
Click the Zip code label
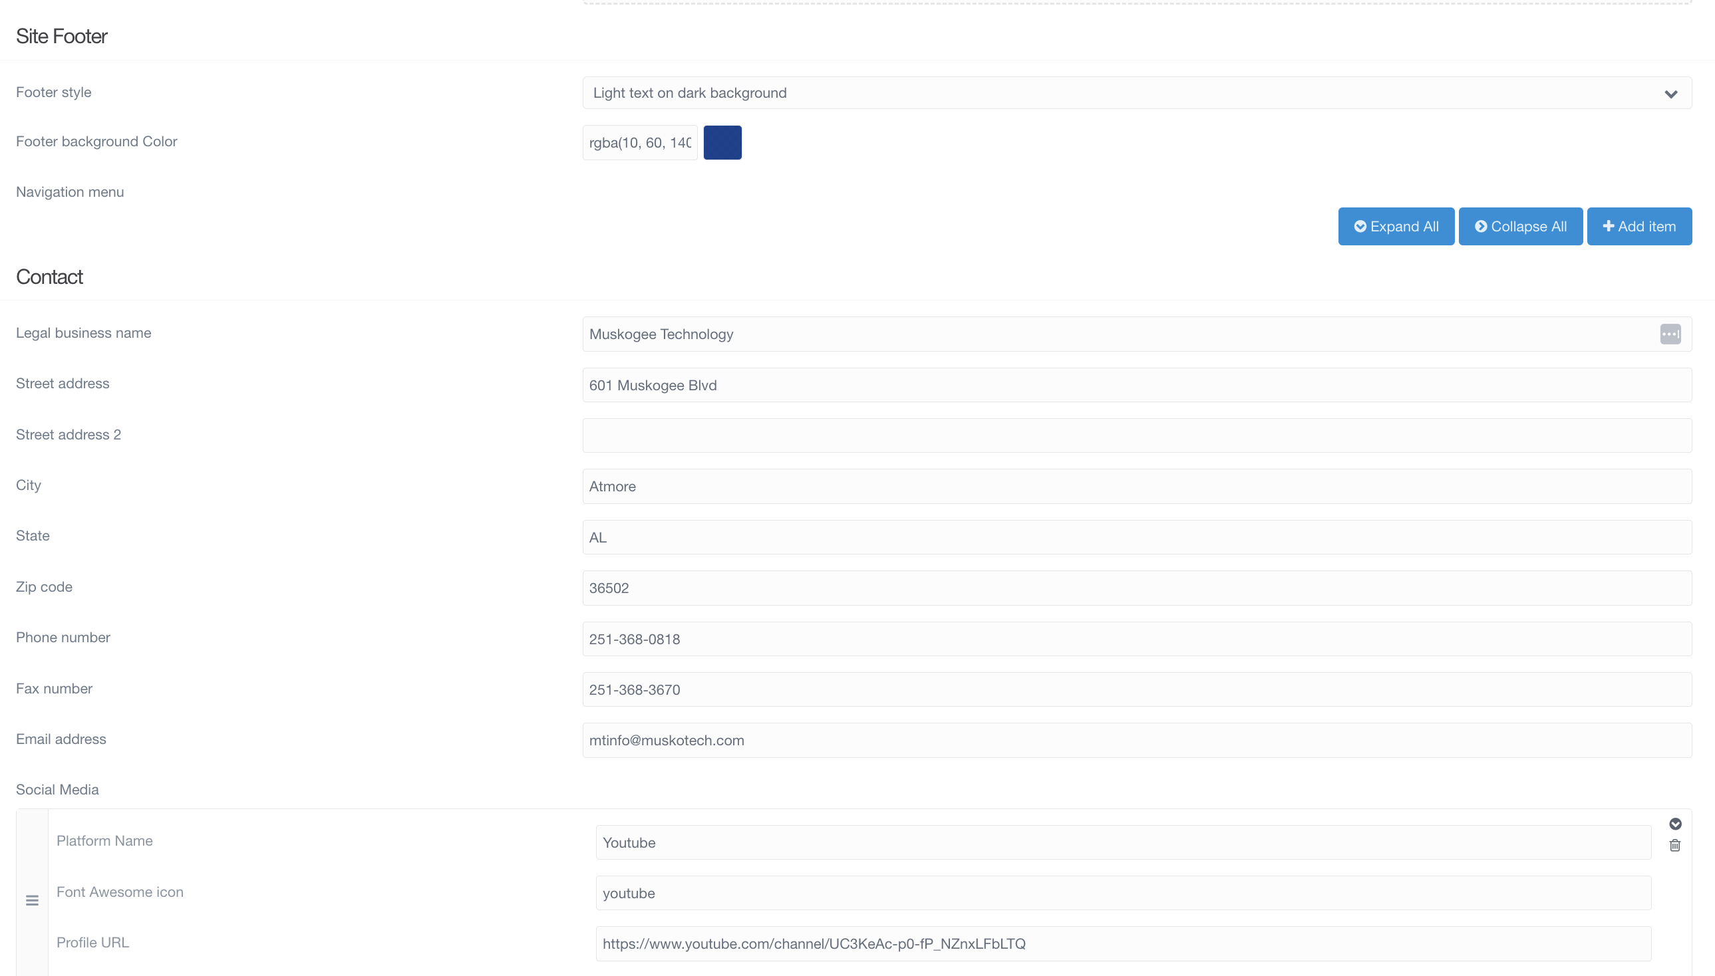click(45, 587)
